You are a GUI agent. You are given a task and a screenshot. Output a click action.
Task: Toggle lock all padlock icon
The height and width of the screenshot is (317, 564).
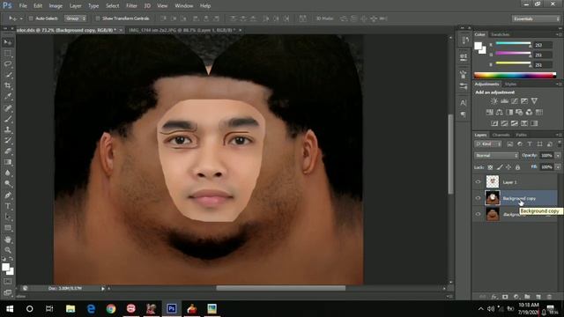tap(517, 167)
